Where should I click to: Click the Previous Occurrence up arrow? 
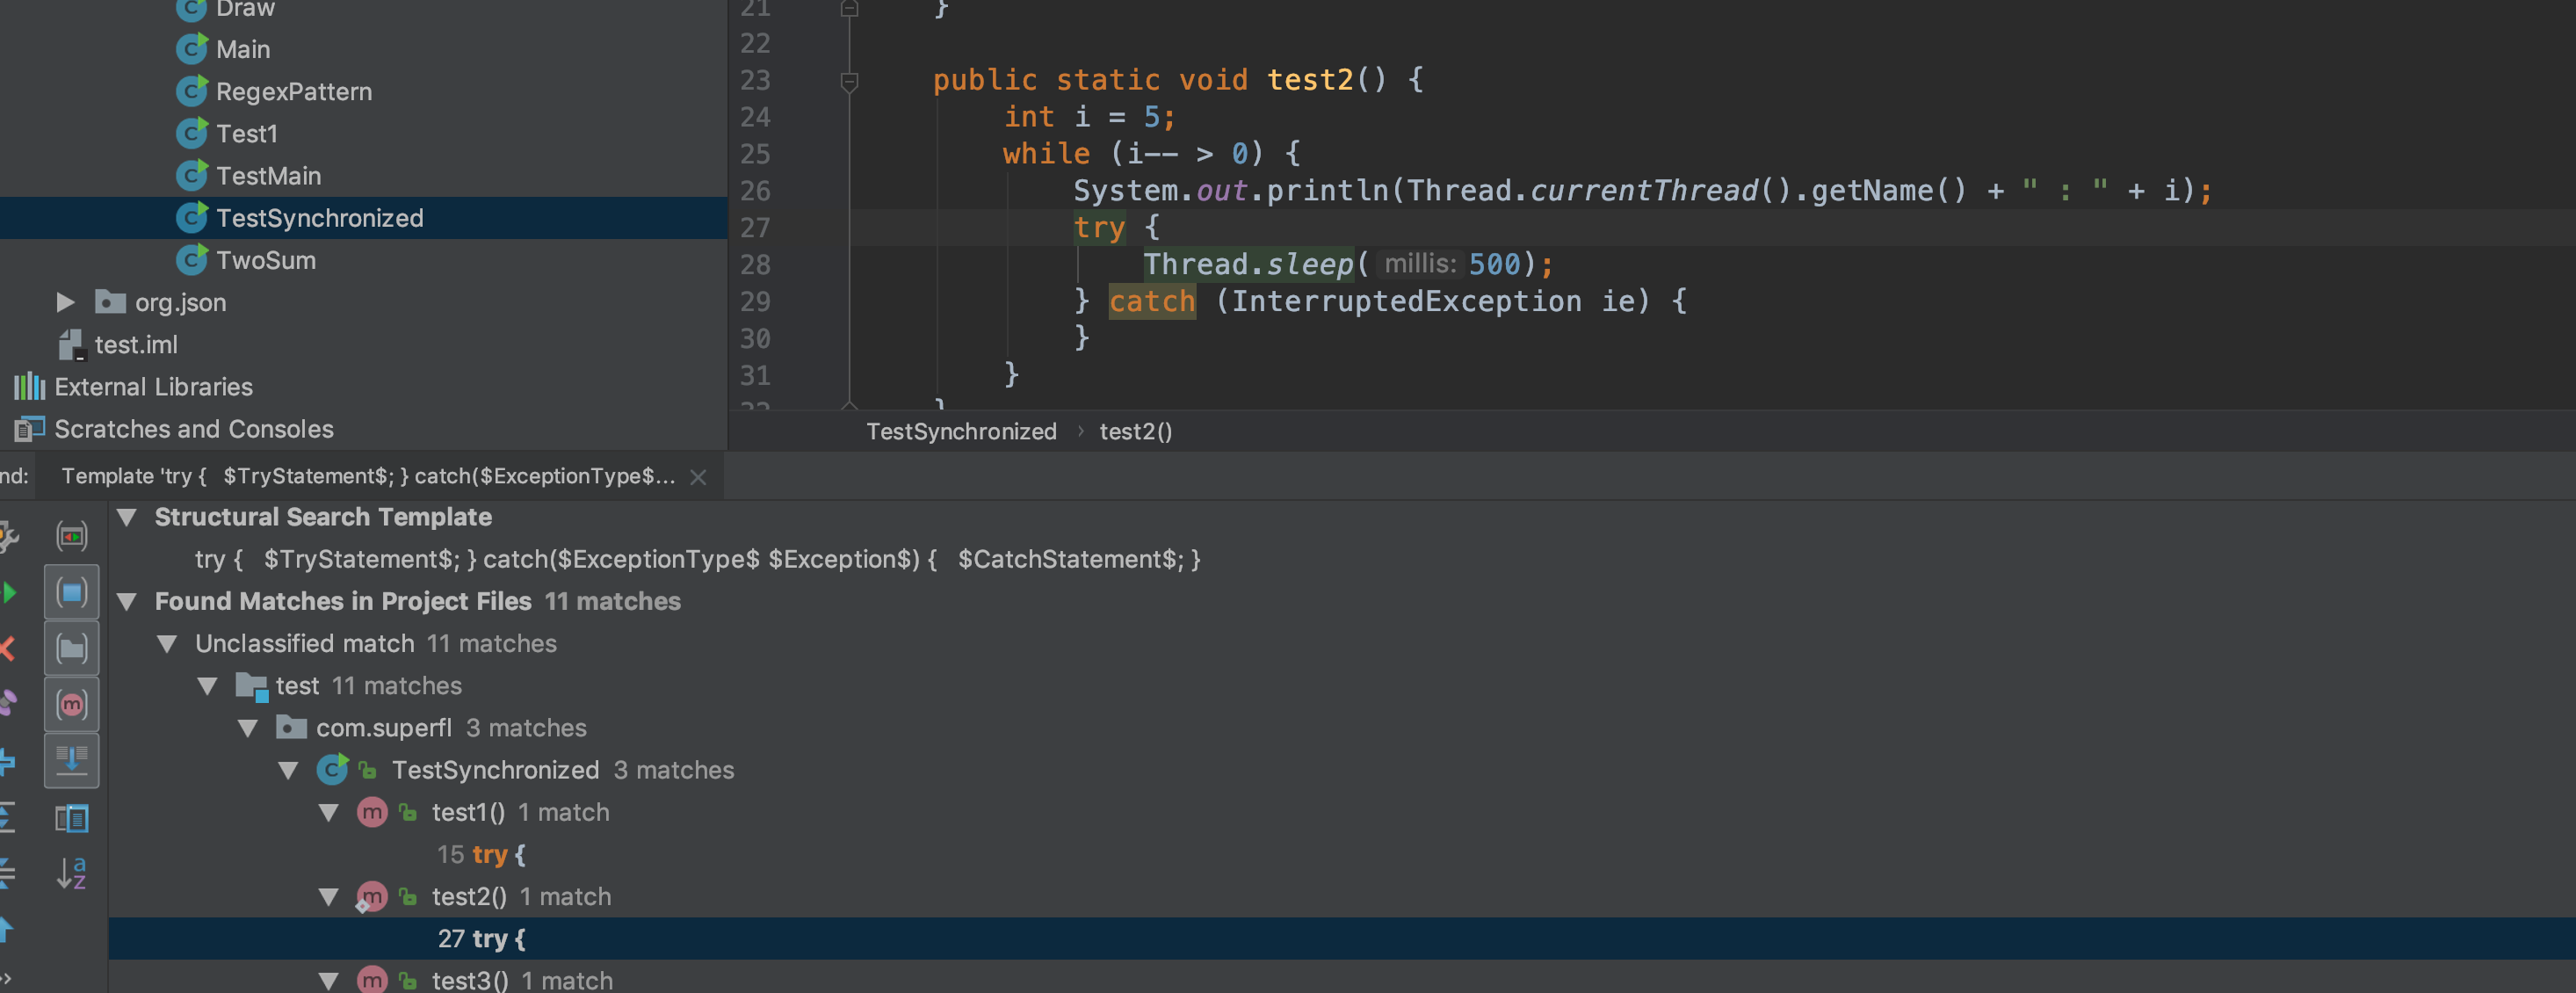(6, 929)
